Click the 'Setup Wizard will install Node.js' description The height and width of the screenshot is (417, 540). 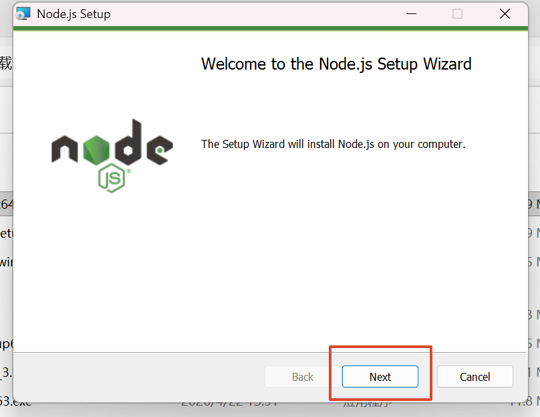(x=333, y=144)
